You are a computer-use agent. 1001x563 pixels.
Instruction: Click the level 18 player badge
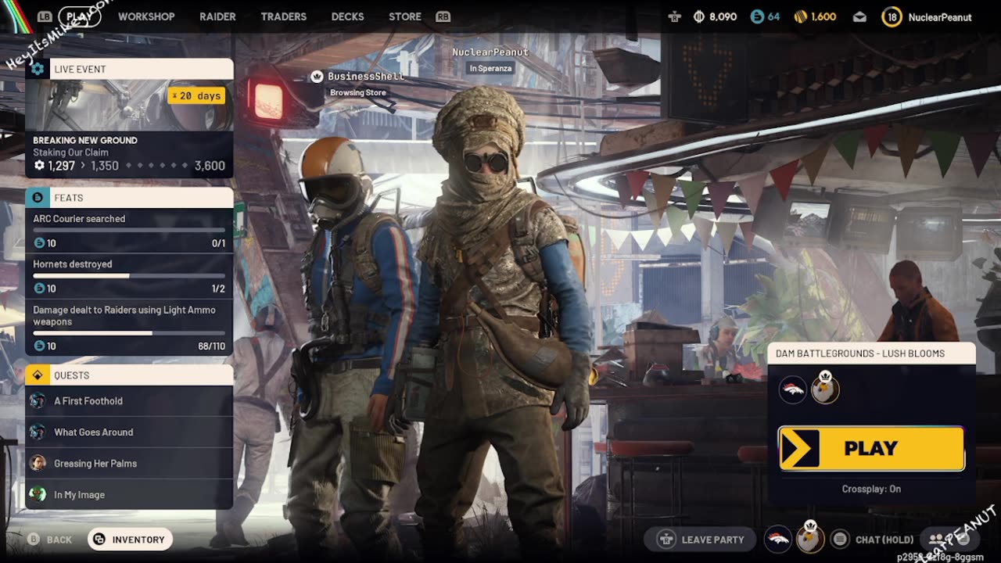click(892, 16)
